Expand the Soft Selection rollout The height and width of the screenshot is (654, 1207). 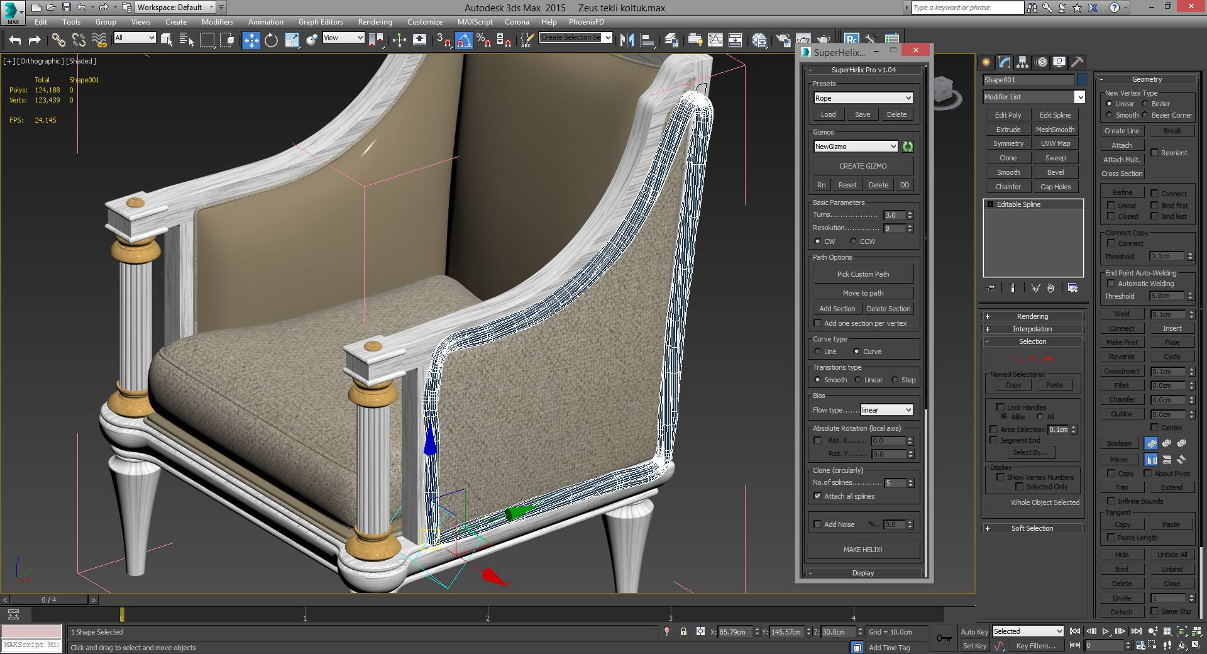point(1032,528)
